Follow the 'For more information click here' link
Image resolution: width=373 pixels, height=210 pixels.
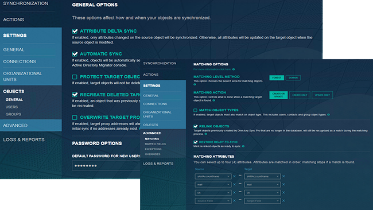coord(212,69)
